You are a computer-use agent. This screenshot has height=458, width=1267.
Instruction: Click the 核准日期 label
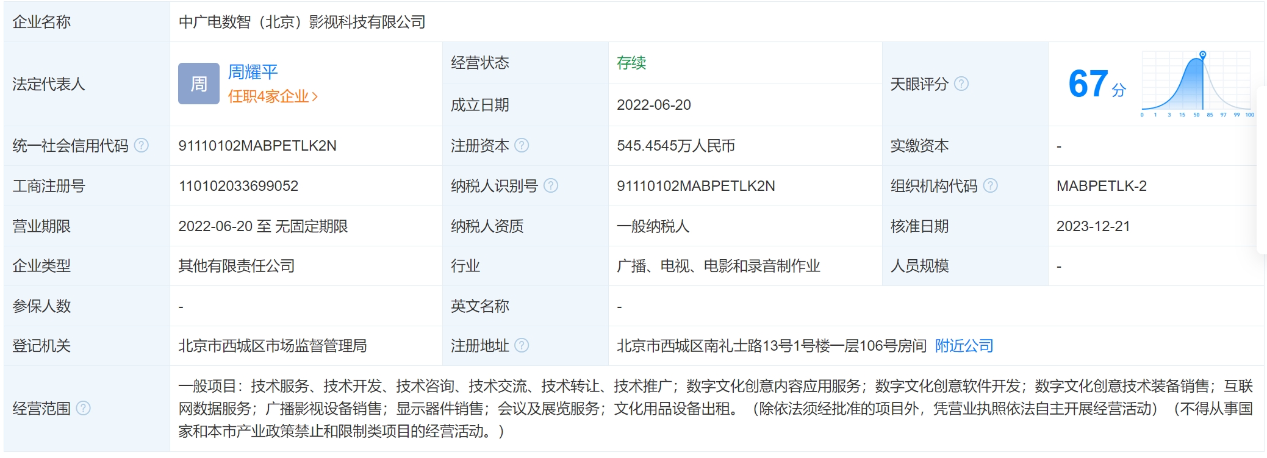pyautogui.click(x=919, y=226)
